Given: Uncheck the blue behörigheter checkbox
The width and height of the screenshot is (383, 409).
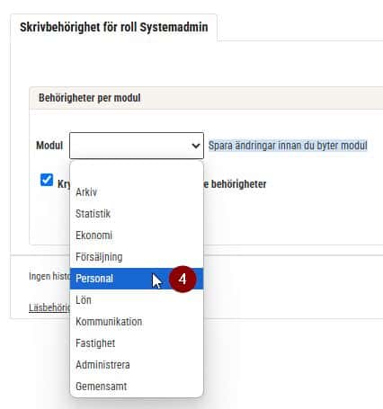Looking at the screenshot, I should (47, 180).
